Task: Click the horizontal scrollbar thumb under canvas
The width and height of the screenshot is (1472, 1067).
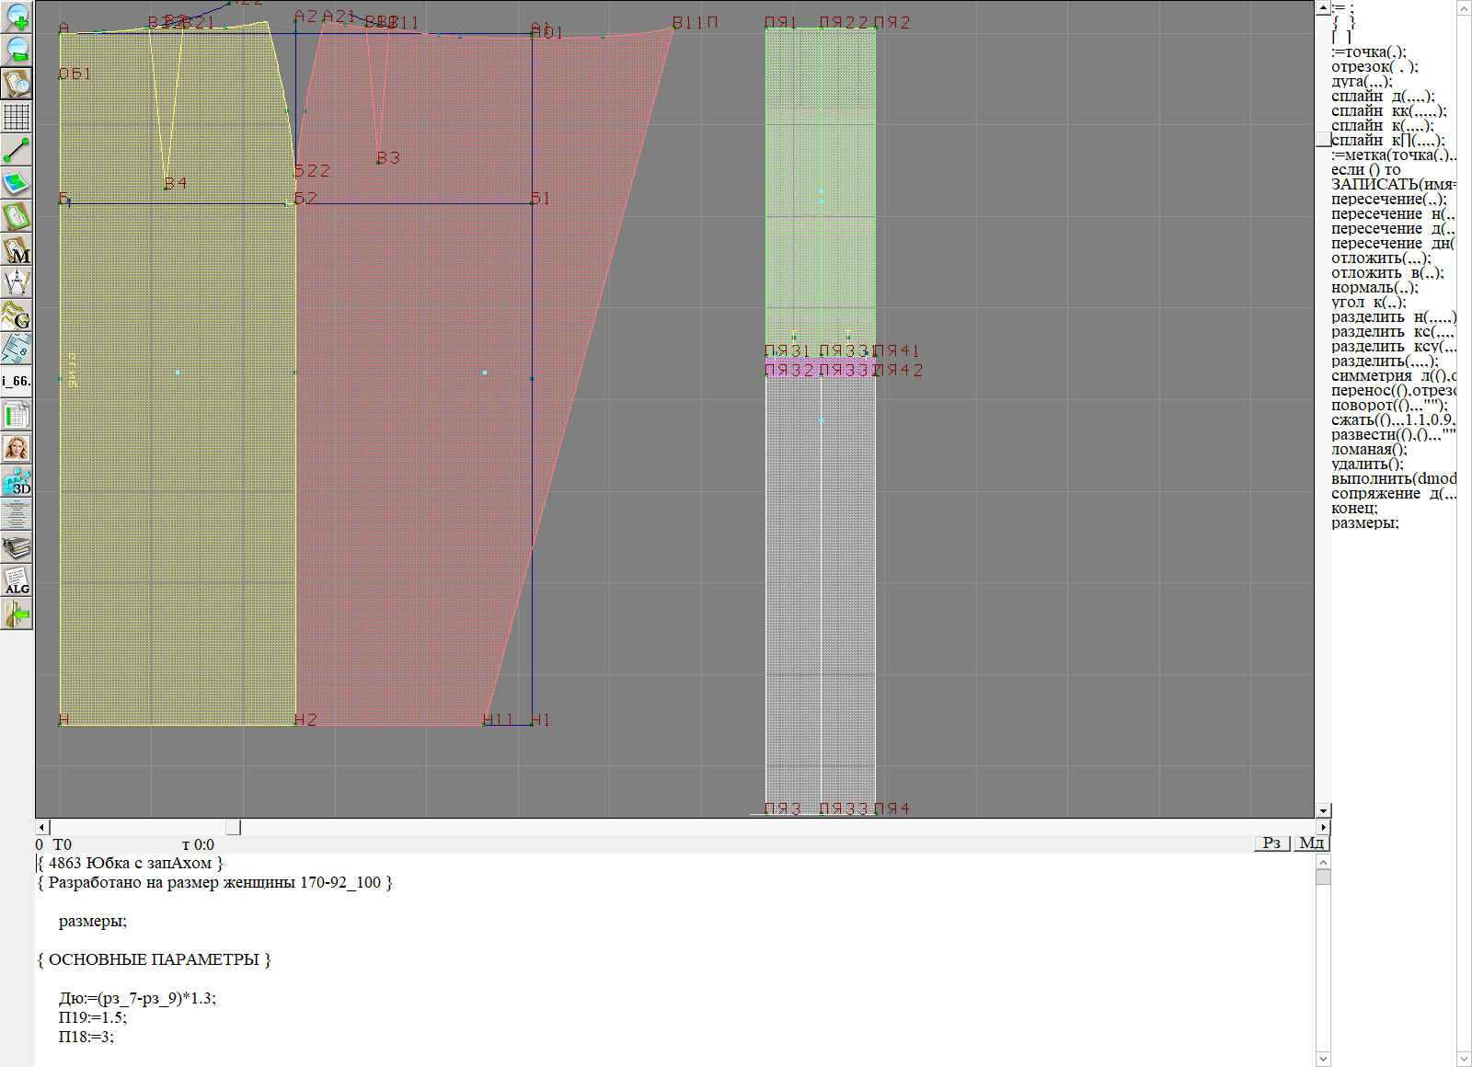Action: coord(234,827)
